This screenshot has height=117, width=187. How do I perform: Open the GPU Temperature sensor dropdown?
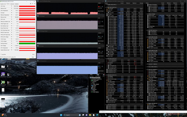tap(12, 10)
